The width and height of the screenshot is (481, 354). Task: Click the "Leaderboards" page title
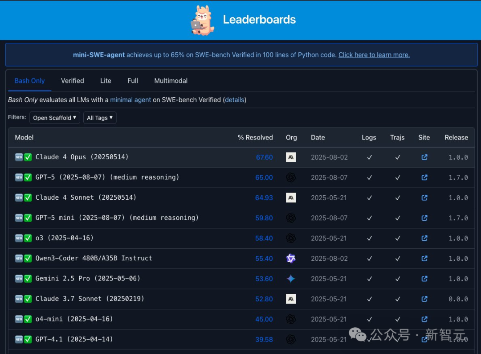(x=259, y=20)
